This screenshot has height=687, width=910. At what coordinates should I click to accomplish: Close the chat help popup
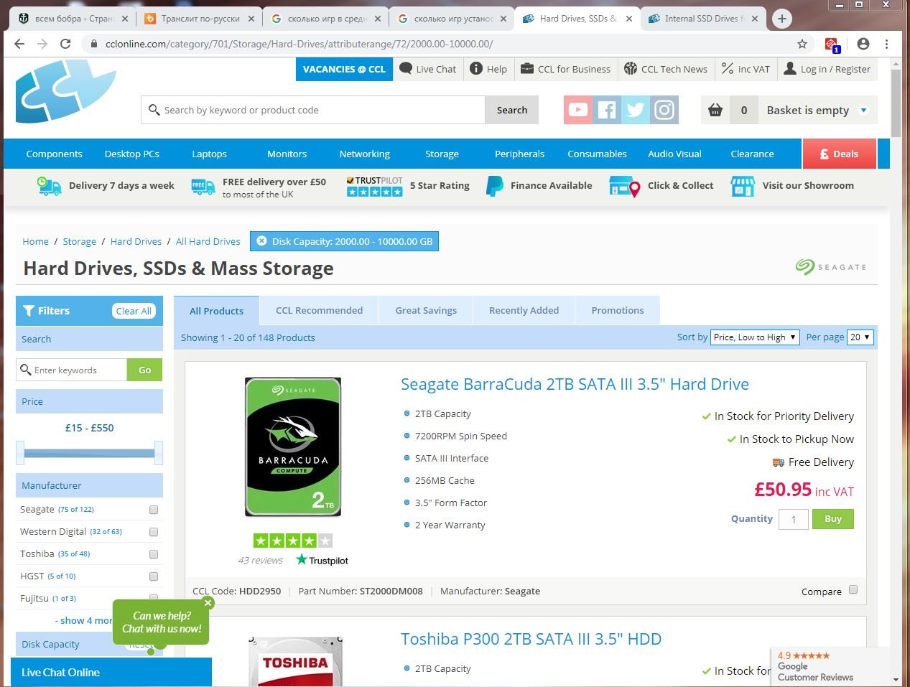click(208, 603)
